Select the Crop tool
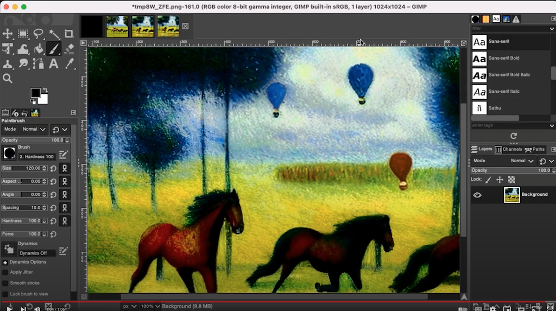The image size is (556, 311). click(x=69, y=34)
